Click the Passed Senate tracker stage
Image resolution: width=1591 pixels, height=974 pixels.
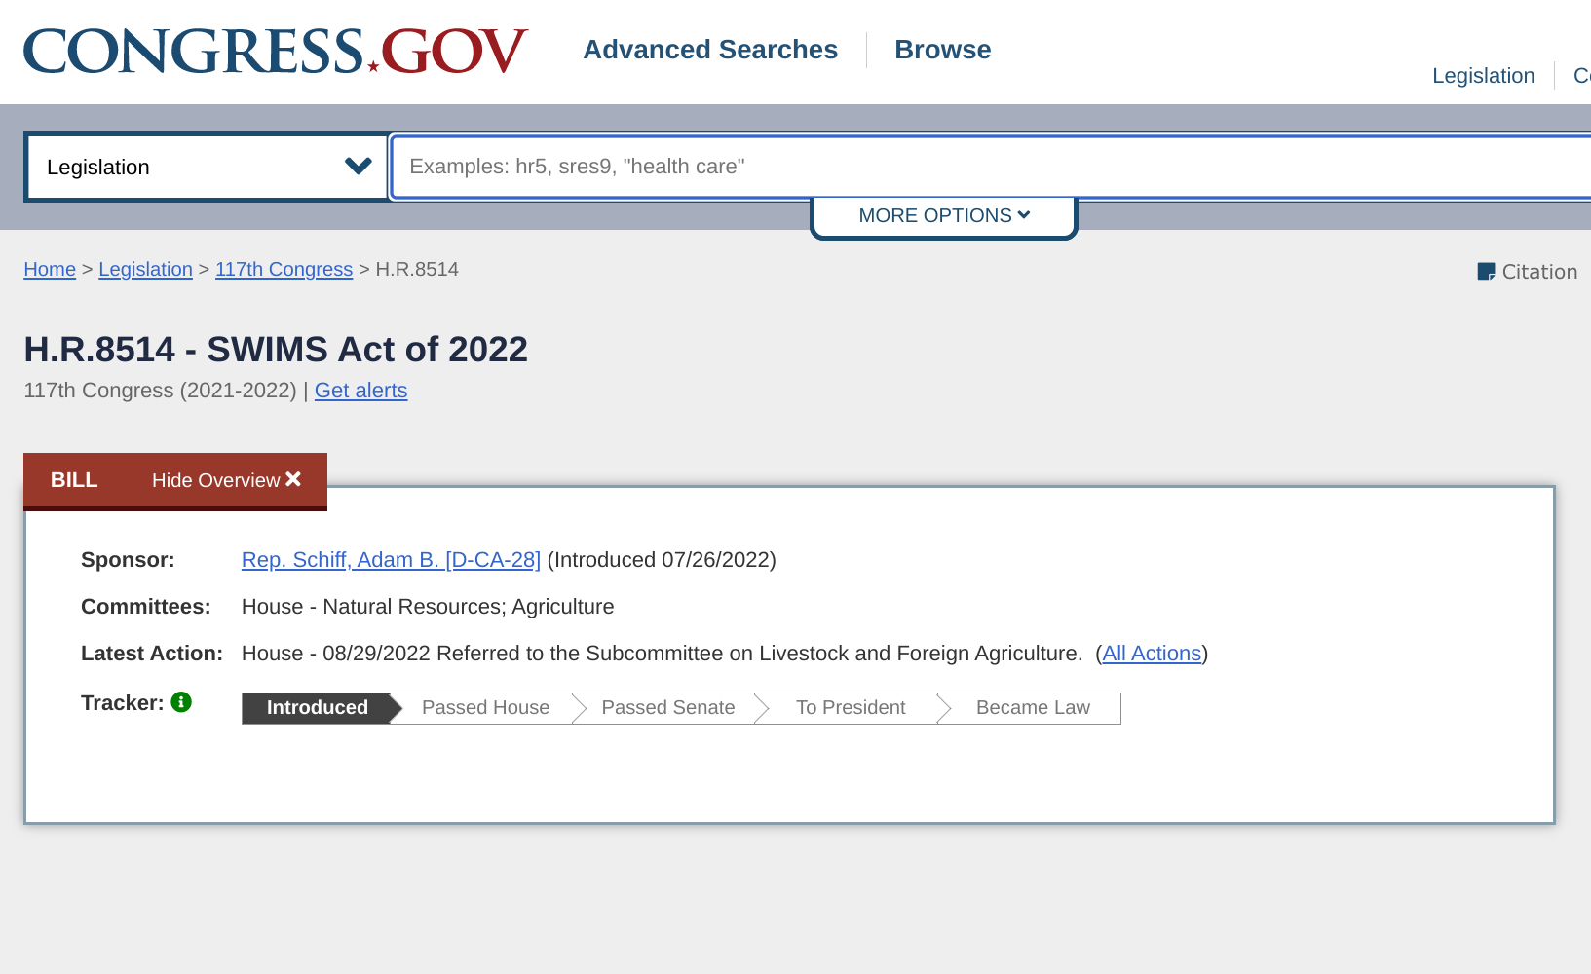pos(668,708)
